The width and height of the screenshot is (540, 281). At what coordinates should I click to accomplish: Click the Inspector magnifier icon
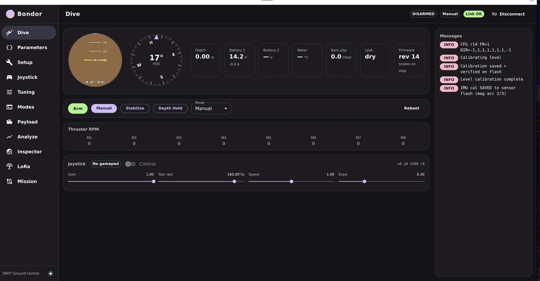tap(9, 152)
